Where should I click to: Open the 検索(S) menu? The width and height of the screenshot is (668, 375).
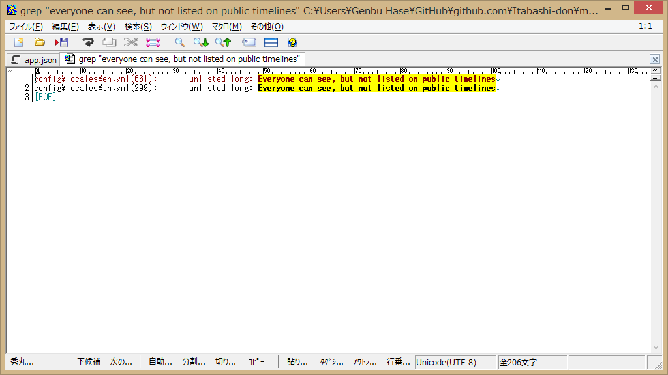(x=138, y=27)
